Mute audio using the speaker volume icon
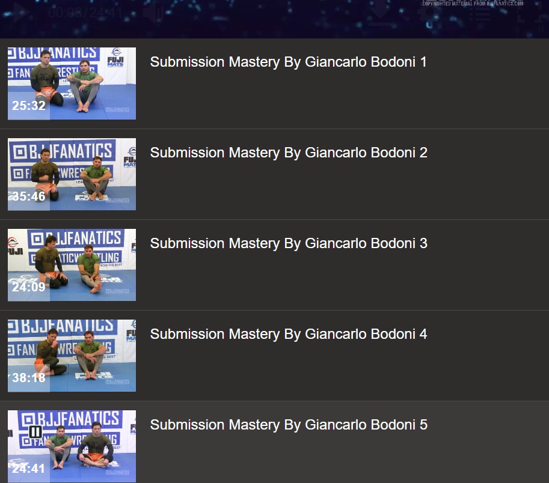Image resolution: width=549 pixels, height=483 pixels. click(x=153, y=13)
